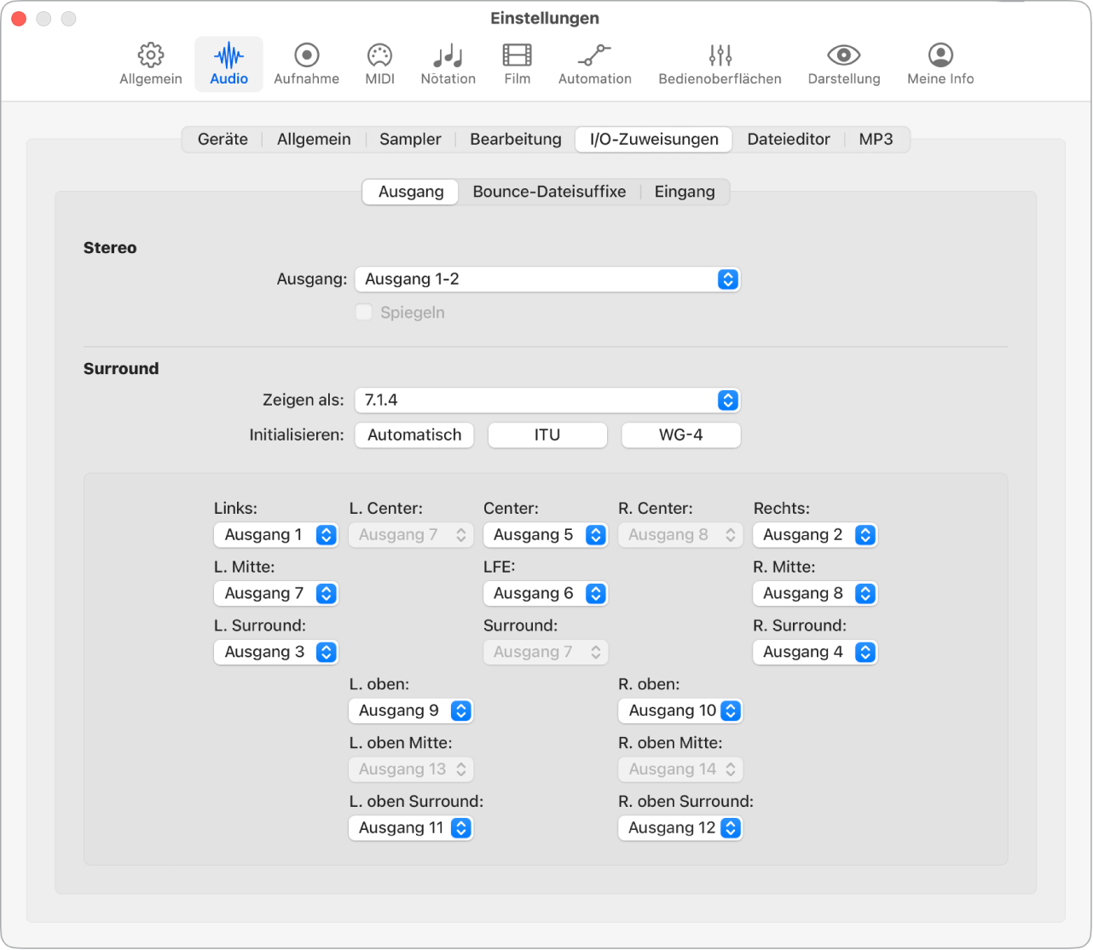Open the Eingang tab
The width and height of the screenshot is (1093, 950).
(x=685, y=192)
